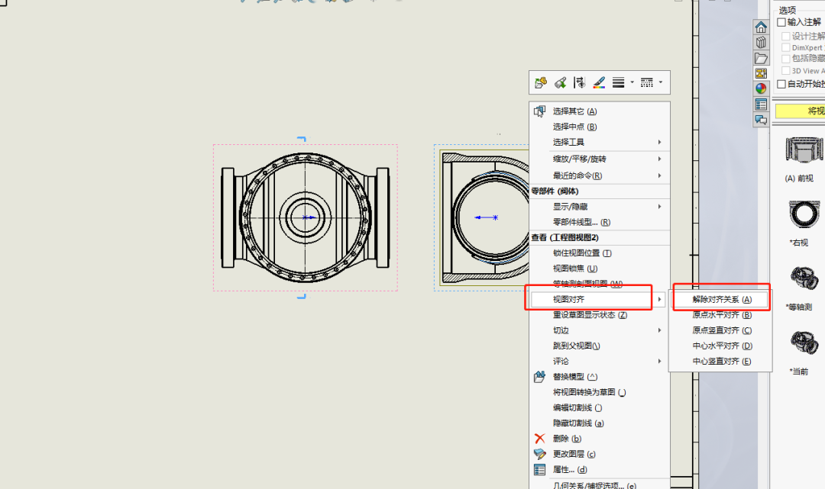Open the Custom Properties panel icon

click(x=761, y=103)
